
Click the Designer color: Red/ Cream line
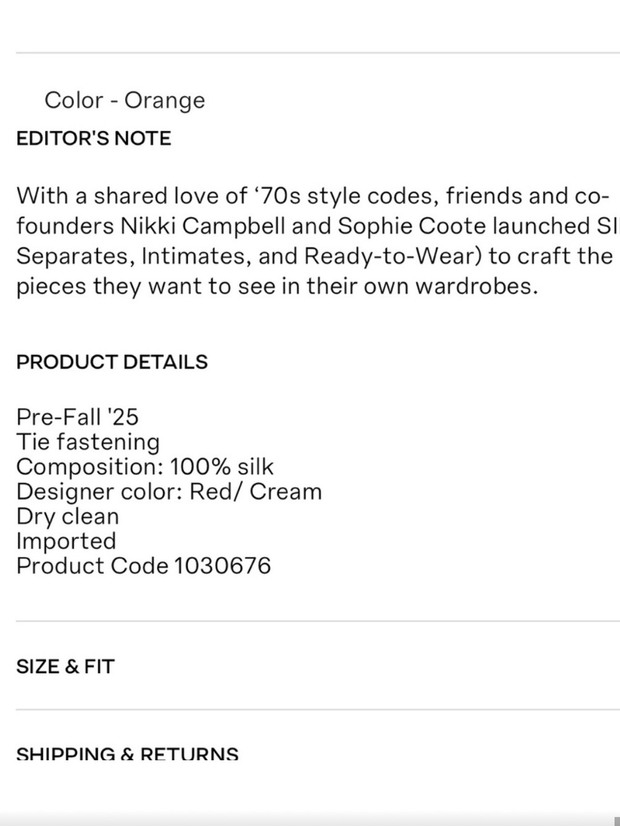coord(169,492)
